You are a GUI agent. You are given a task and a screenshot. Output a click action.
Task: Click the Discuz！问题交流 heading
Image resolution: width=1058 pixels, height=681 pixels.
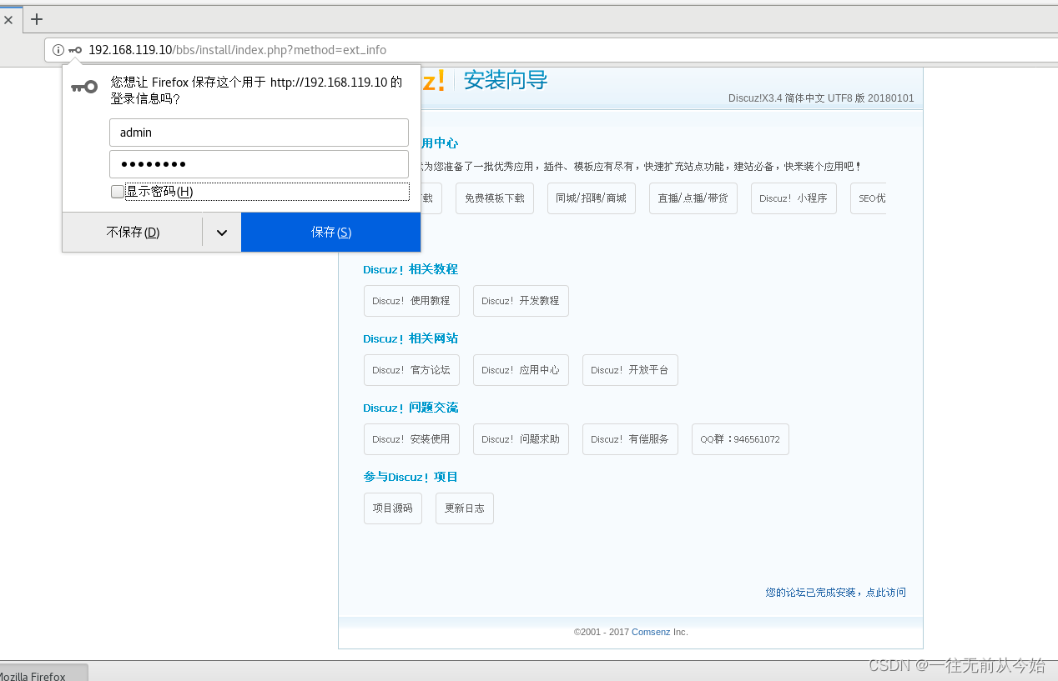411,408
